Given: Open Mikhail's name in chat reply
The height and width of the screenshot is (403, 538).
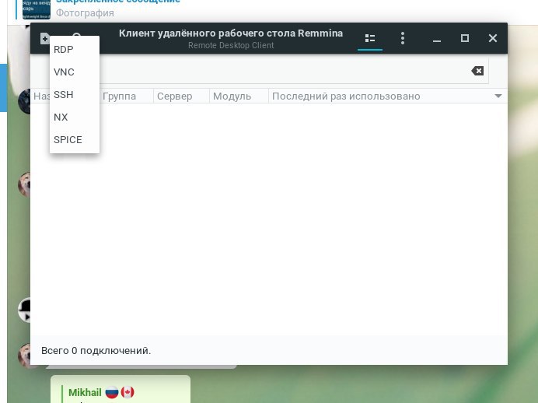Looking at the screenshot, I should (85, 392).
